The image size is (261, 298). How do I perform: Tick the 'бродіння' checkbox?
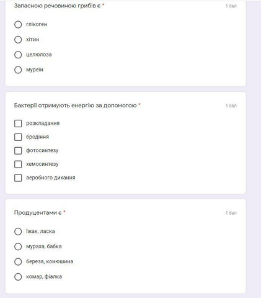click(x=18, y=137)
